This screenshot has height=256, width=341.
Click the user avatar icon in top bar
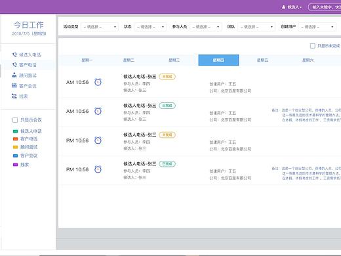coord(284,7)
